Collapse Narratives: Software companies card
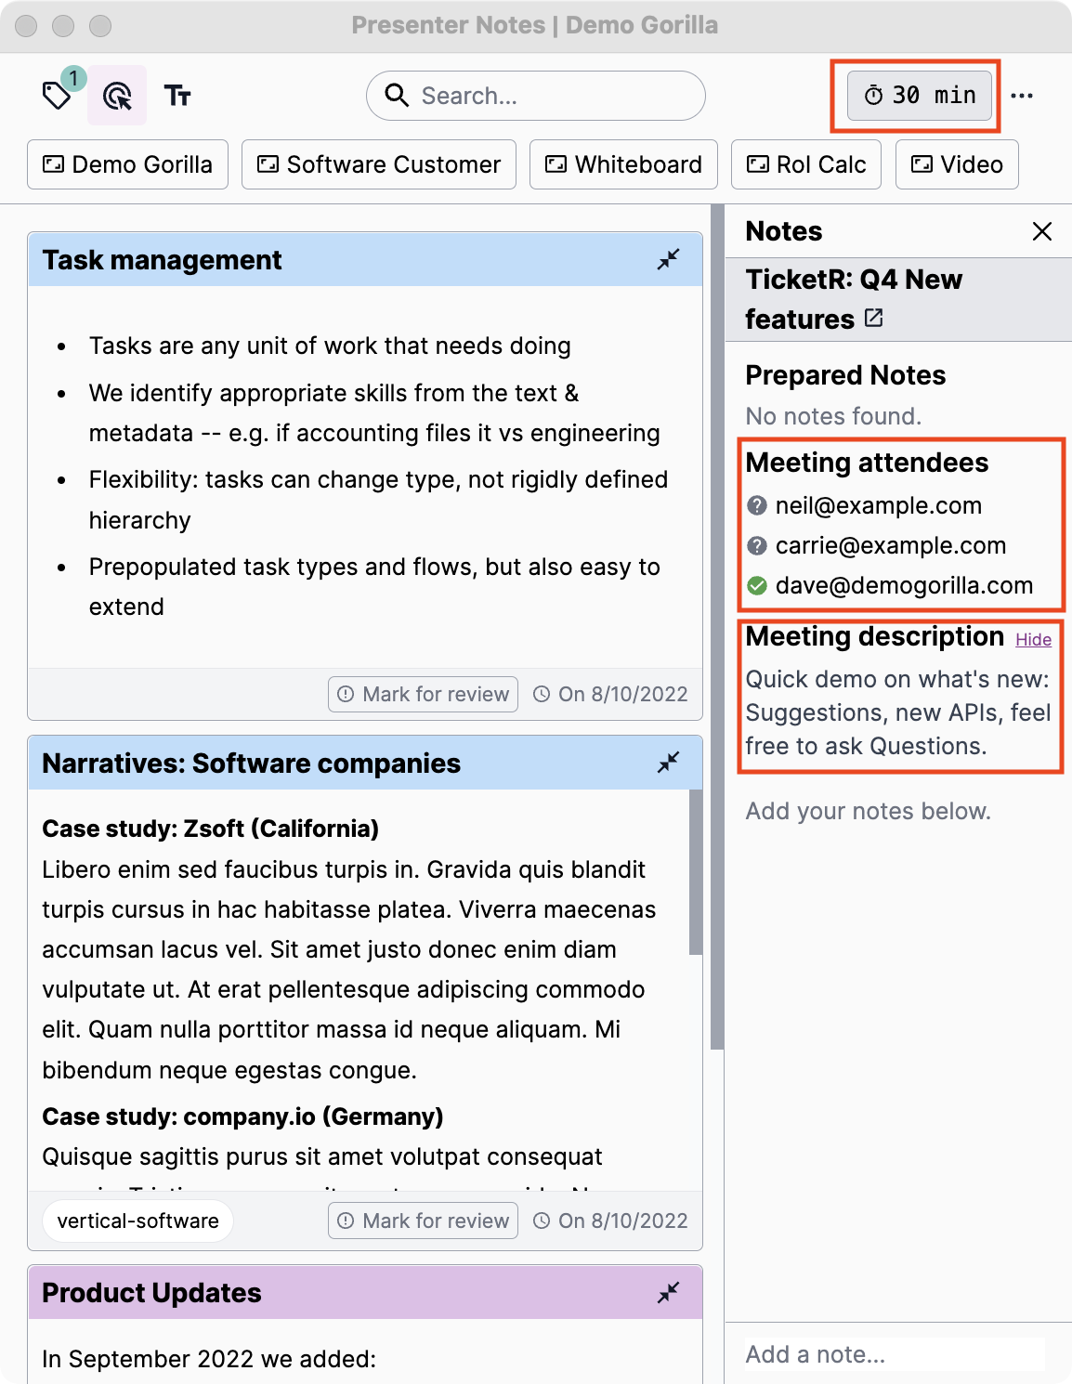The image size is (1072, 1384). [669, 764]
